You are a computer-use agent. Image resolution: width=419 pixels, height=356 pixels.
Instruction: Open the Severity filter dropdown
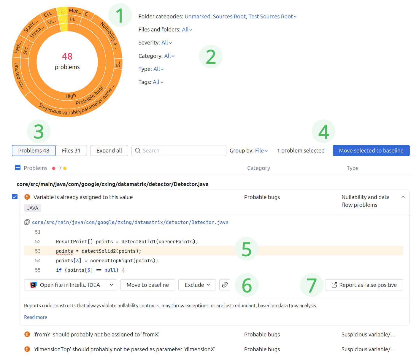coord(166,43)
